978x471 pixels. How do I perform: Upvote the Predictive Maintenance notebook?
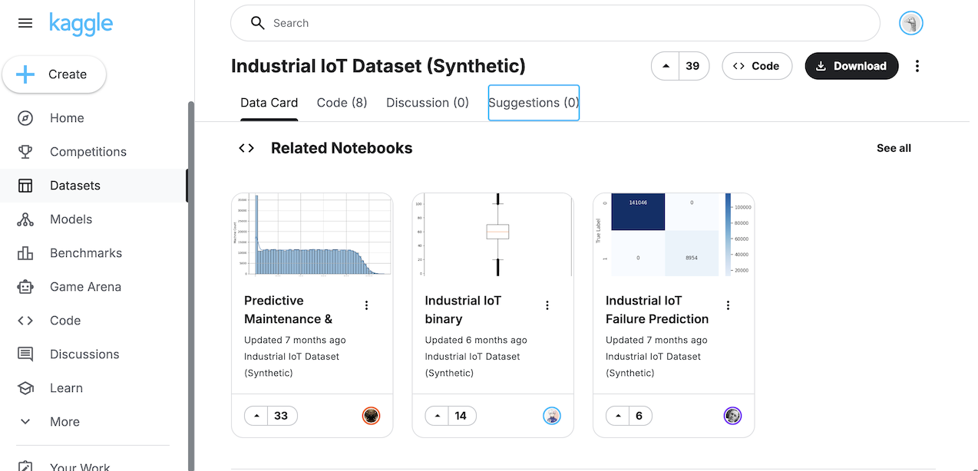click(x=257, y=416)
